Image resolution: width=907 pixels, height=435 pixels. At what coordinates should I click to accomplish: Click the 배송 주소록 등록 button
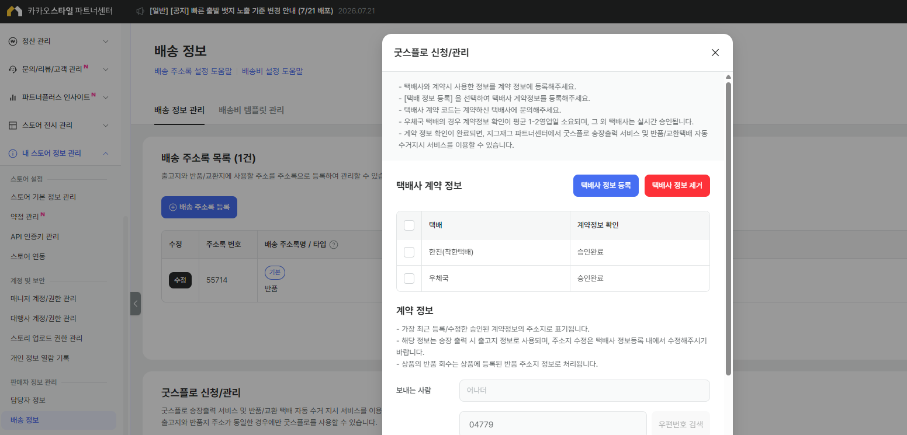click(199, 207)
